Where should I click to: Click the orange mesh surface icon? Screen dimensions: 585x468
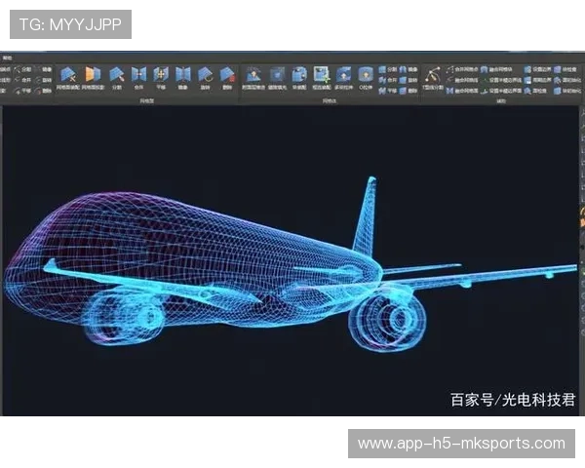92,75
